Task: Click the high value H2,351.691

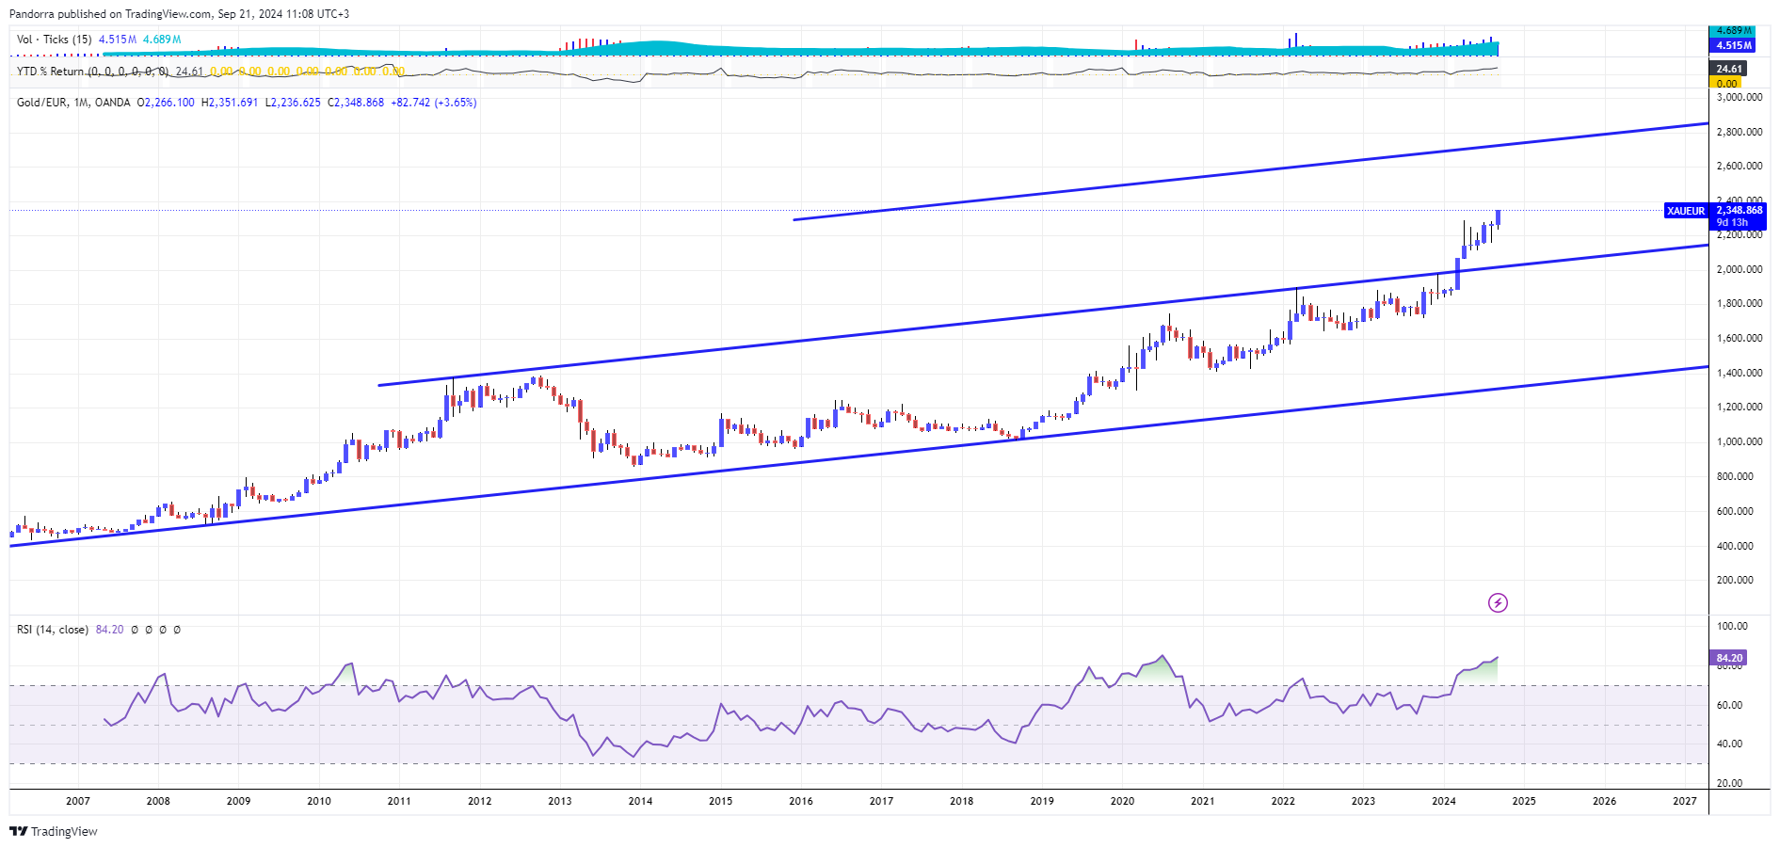Action: [230, 103]
